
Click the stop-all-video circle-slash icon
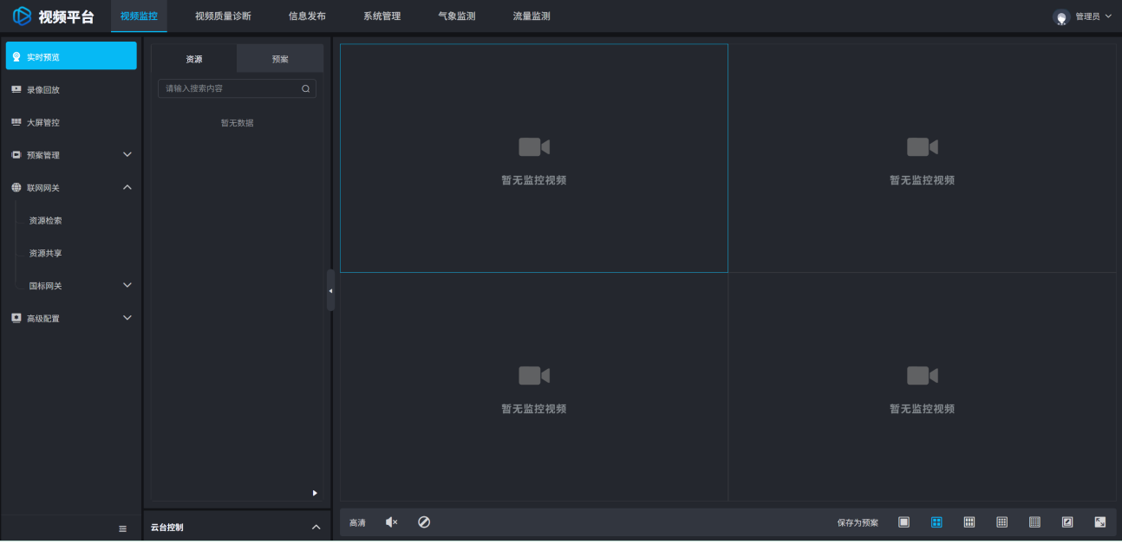point(424,522)
